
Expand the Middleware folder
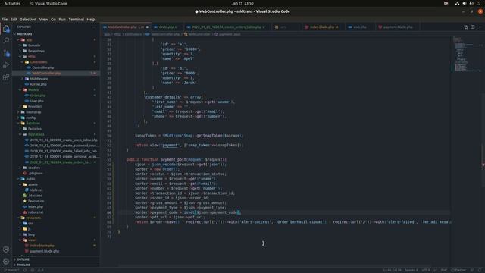point(39,79)
